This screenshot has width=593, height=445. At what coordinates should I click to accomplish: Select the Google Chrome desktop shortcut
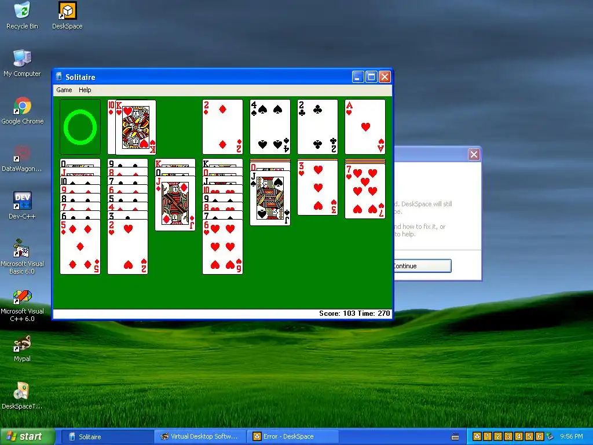23,111
